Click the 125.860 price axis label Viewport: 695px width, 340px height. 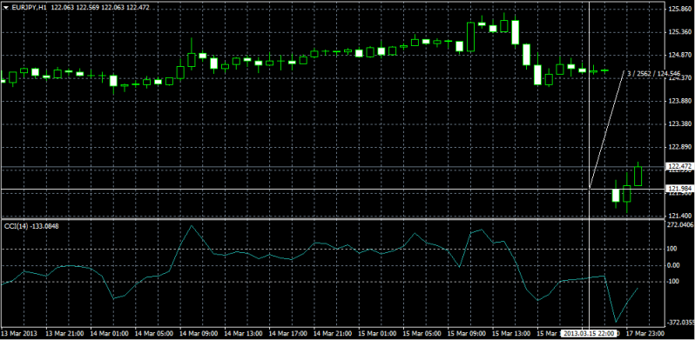(681, 9)
